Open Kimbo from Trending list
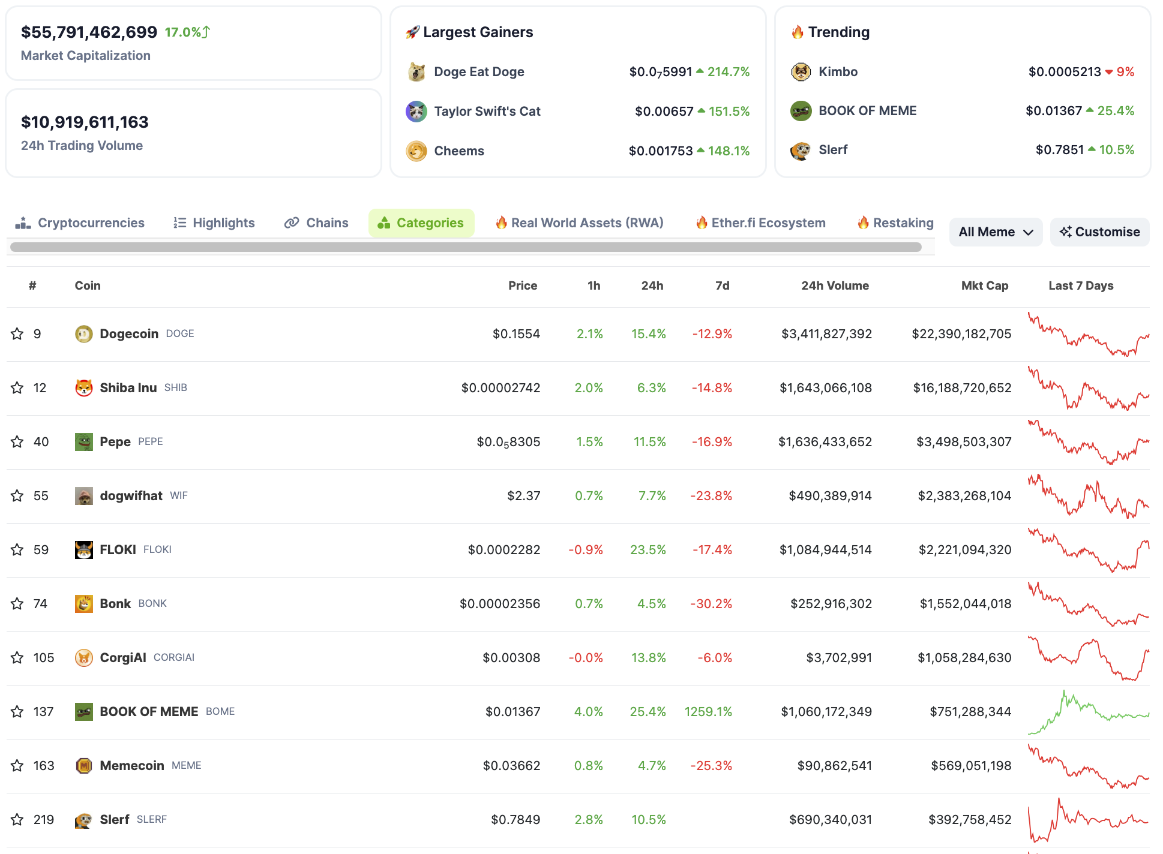 [838, 72]
